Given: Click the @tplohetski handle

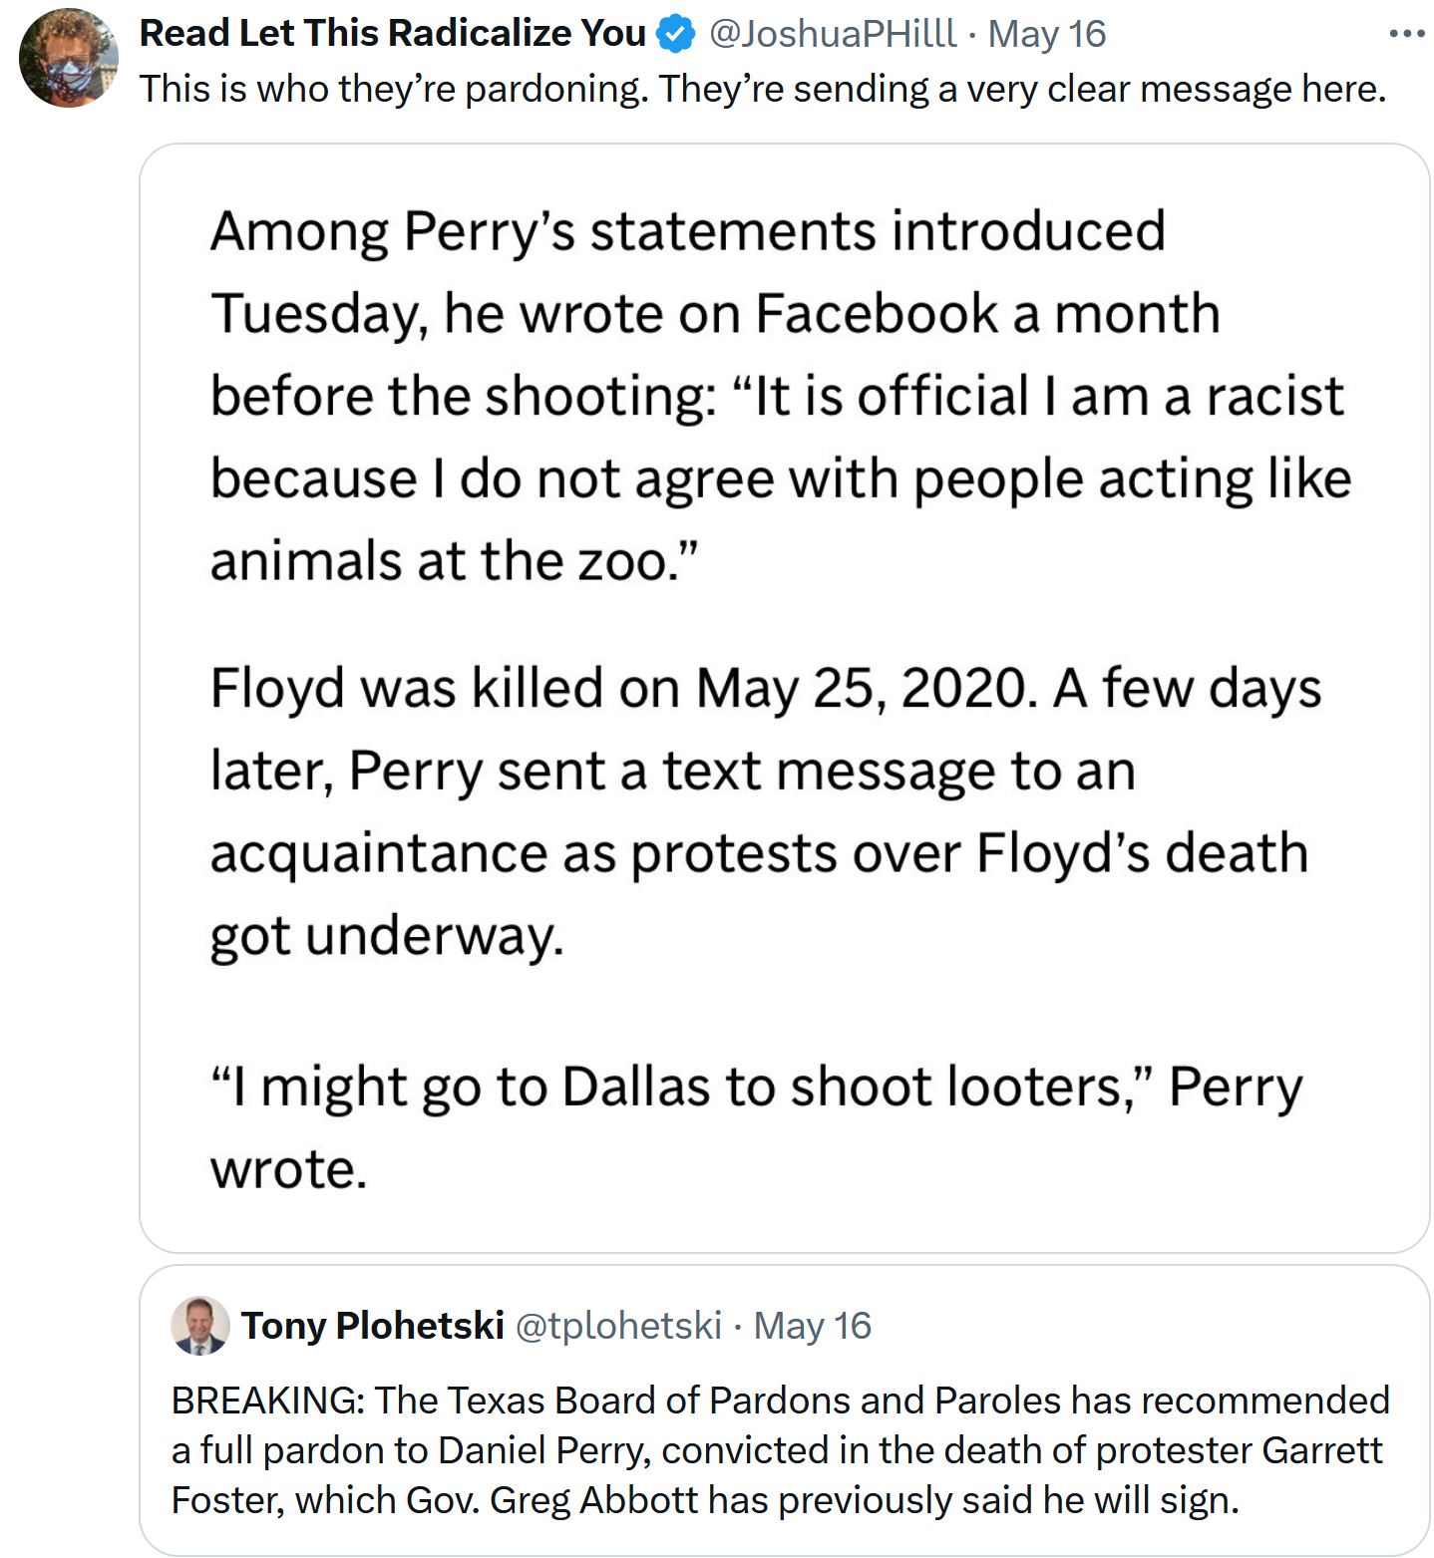Looking at the screenshot, I should tap(618, 1326).
